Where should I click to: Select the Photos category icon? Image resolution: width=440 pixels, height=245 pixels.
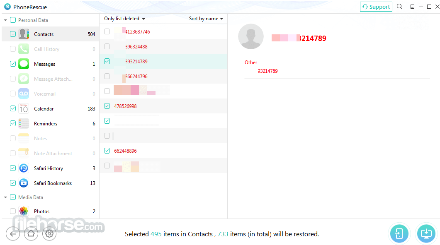coord(24,211)
